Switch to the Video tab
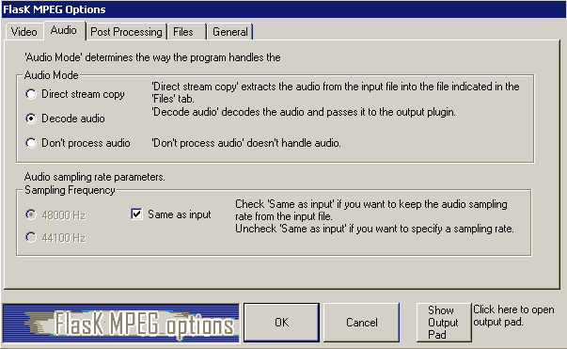Viewport: 567px width, 349px height. (x=24, y=32)
